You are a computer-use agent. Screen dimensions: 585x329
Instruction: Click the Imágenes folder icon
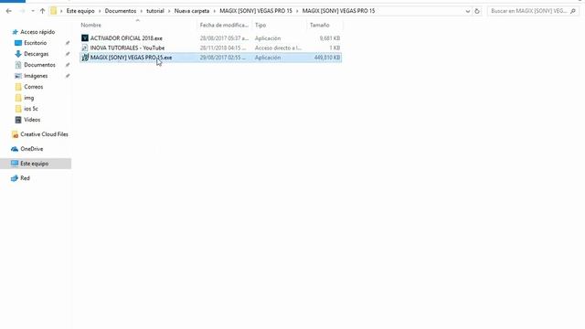18,76
